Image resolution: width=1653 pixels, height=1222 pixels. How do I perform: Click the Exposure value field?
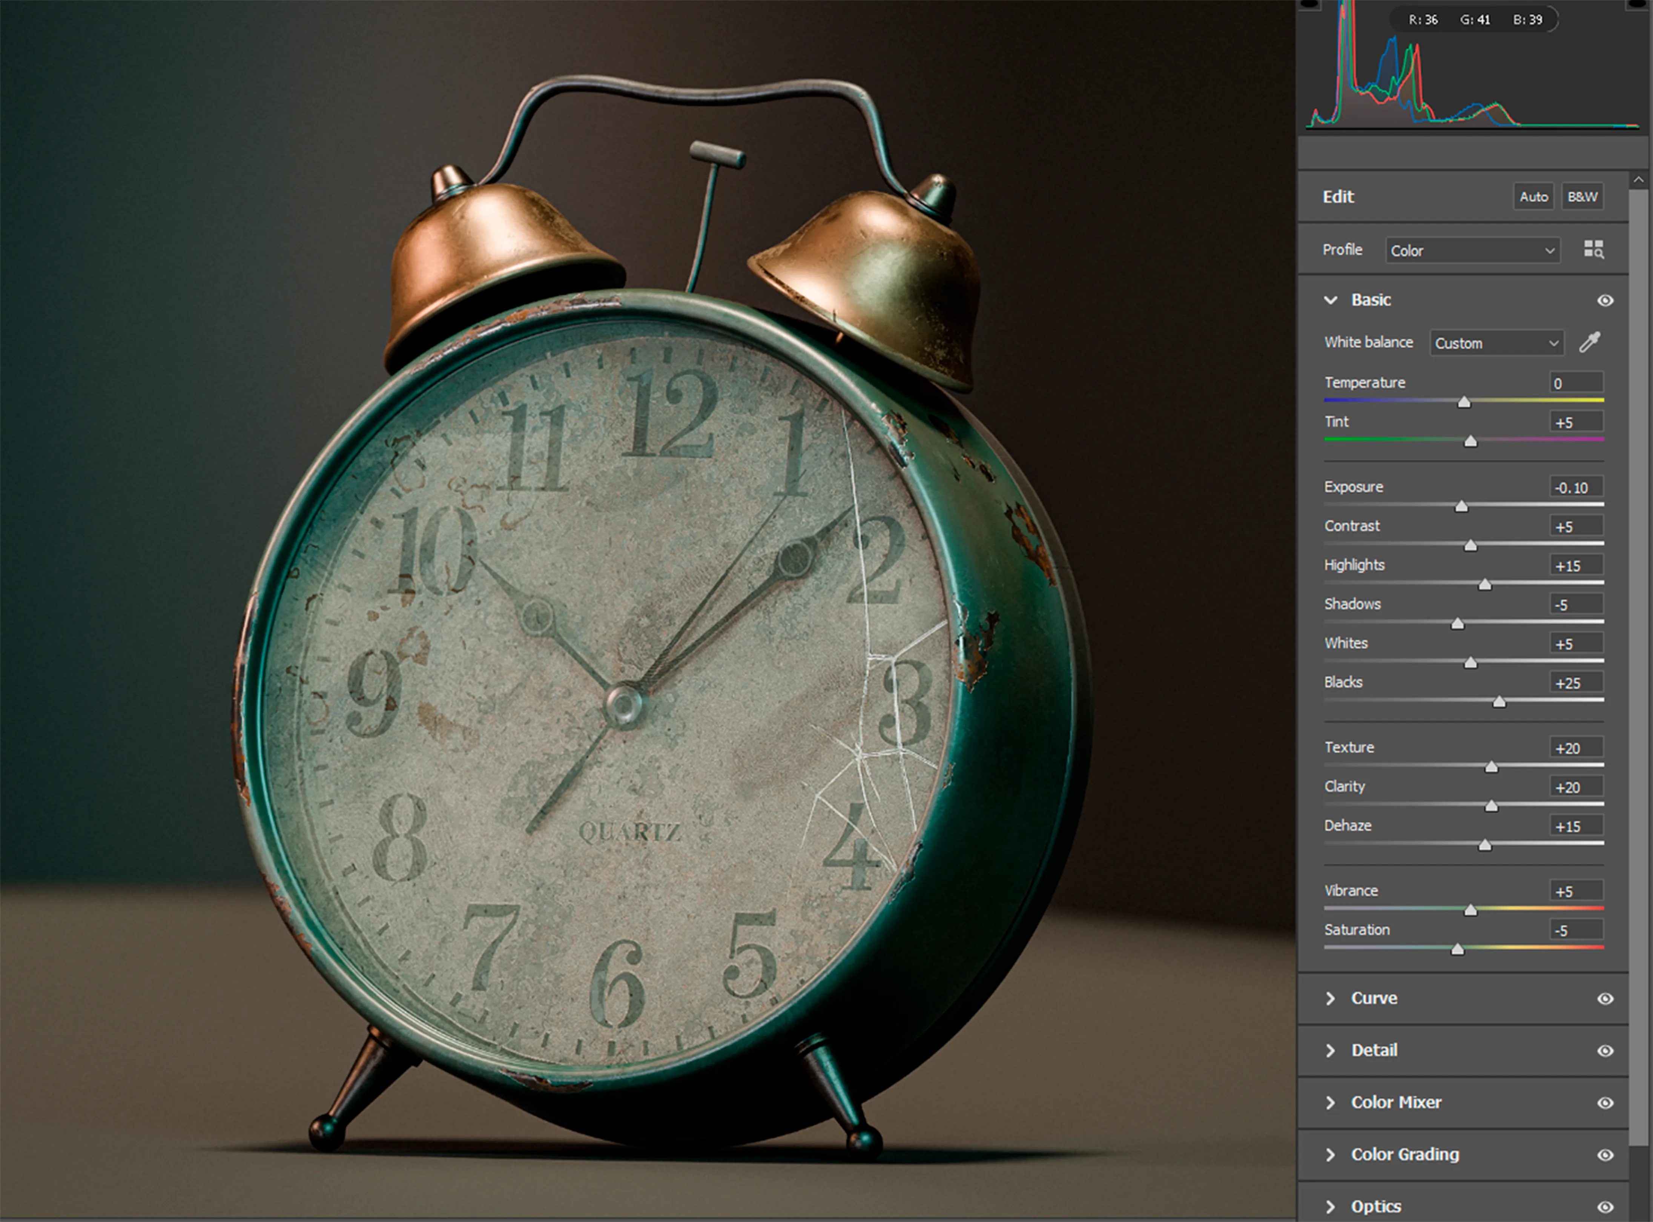click(1577, 487)
